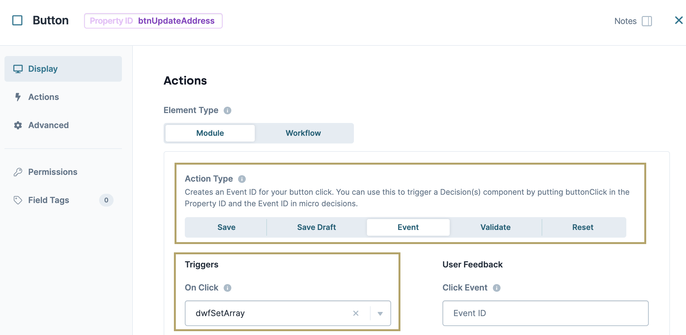This screenshot has width=686, height=335.
Task: Set Action Type to Reset
Action: [583, 227]
